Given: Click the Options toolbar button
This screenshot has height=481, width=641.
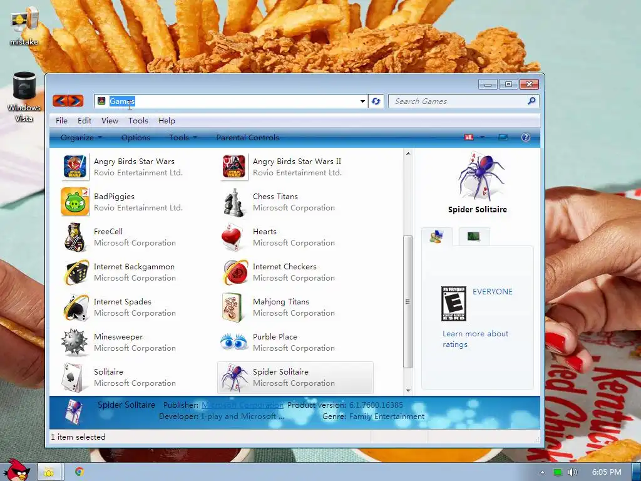Looking at the screenshot, I should click(x=136, y=137).
